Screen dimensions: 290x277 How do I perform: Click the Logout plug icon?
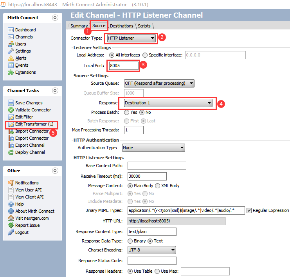click(x=11, y=232)
